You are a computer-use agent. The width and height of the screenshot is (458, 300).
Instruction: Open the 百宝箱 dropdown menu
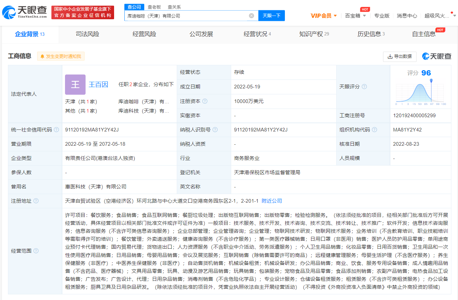[355, 16]
